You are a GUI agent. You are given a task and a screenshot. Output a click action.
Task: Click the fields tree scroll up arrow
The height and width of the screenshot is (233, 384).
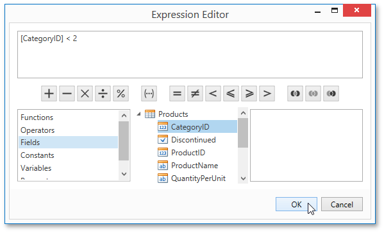(243, 113)
